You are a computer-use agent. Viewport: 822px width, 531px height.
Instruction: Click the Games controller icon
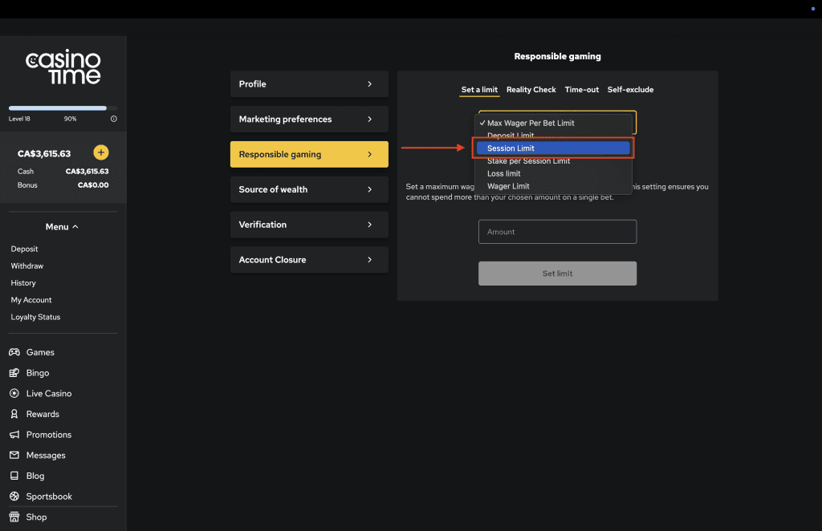(x=14, y=352)
